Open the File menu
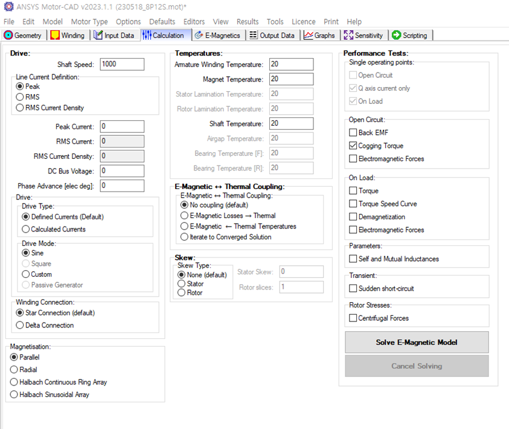The width and height of the screenshot is (509, 429). pyautogui.click(x=9, y=21)
